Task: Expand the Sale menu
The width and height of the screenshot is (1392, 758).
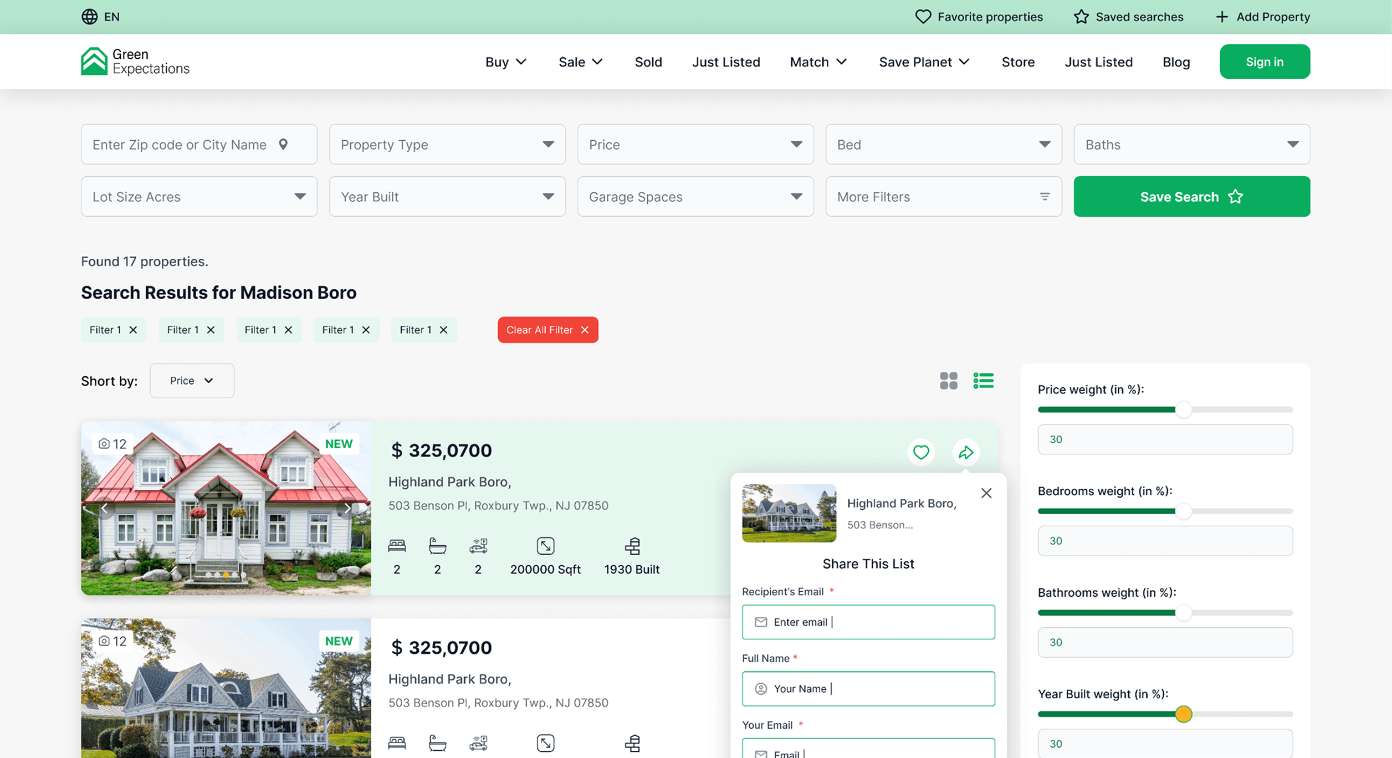Action: (580, 62)
